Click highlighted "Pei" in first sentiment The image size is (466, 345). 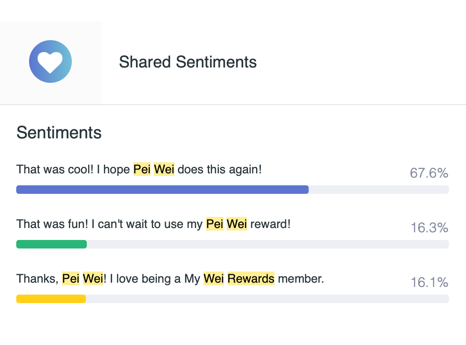click(142, 170)
